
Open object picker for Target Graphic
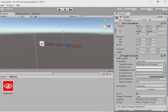(x=165, y=64)
